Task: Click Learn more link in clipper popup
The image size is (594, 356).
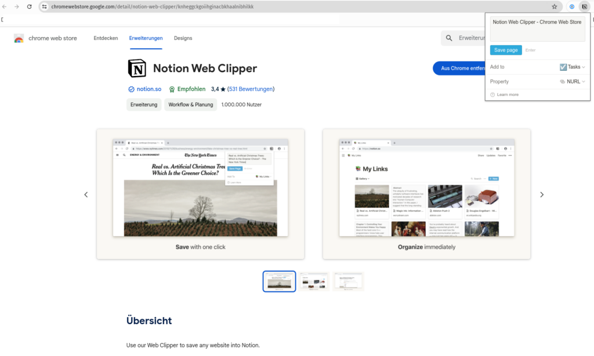Action: (x=508, y=95)
